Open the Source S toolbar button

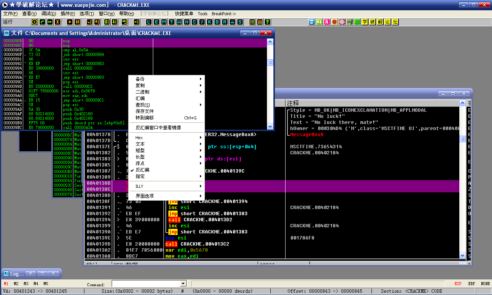240,22
